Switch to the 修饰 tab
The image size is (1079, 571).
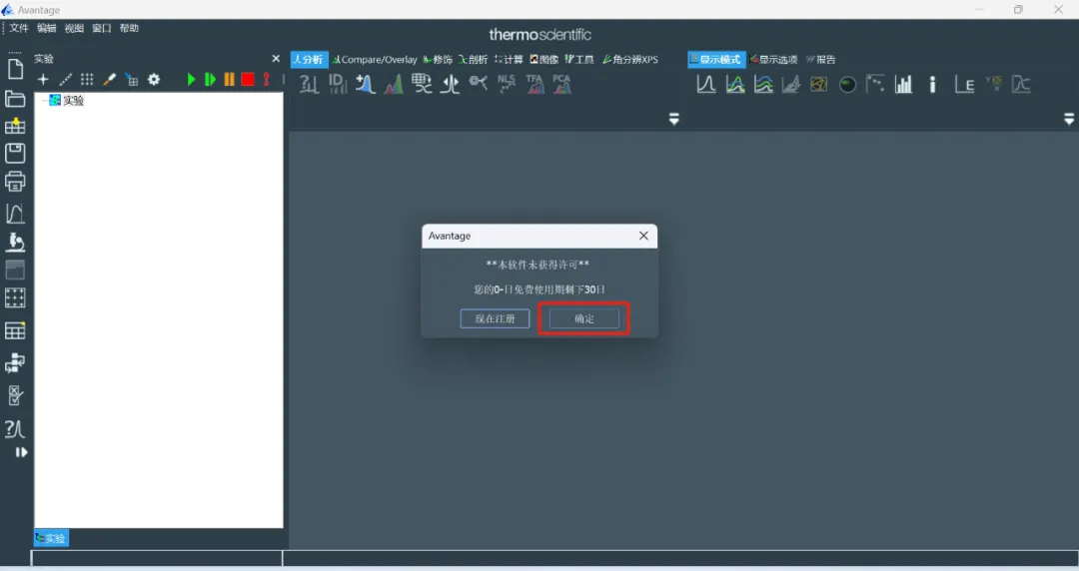438,59
